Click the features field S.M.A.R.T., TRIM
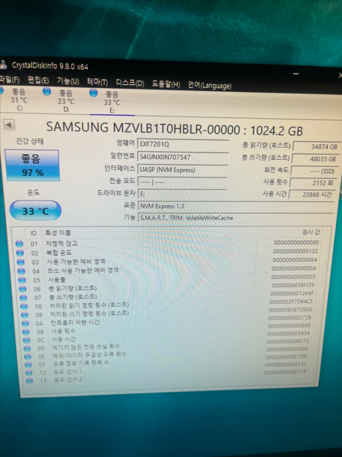The width and height of the screenshot is (342, 457). click(235, 218)
